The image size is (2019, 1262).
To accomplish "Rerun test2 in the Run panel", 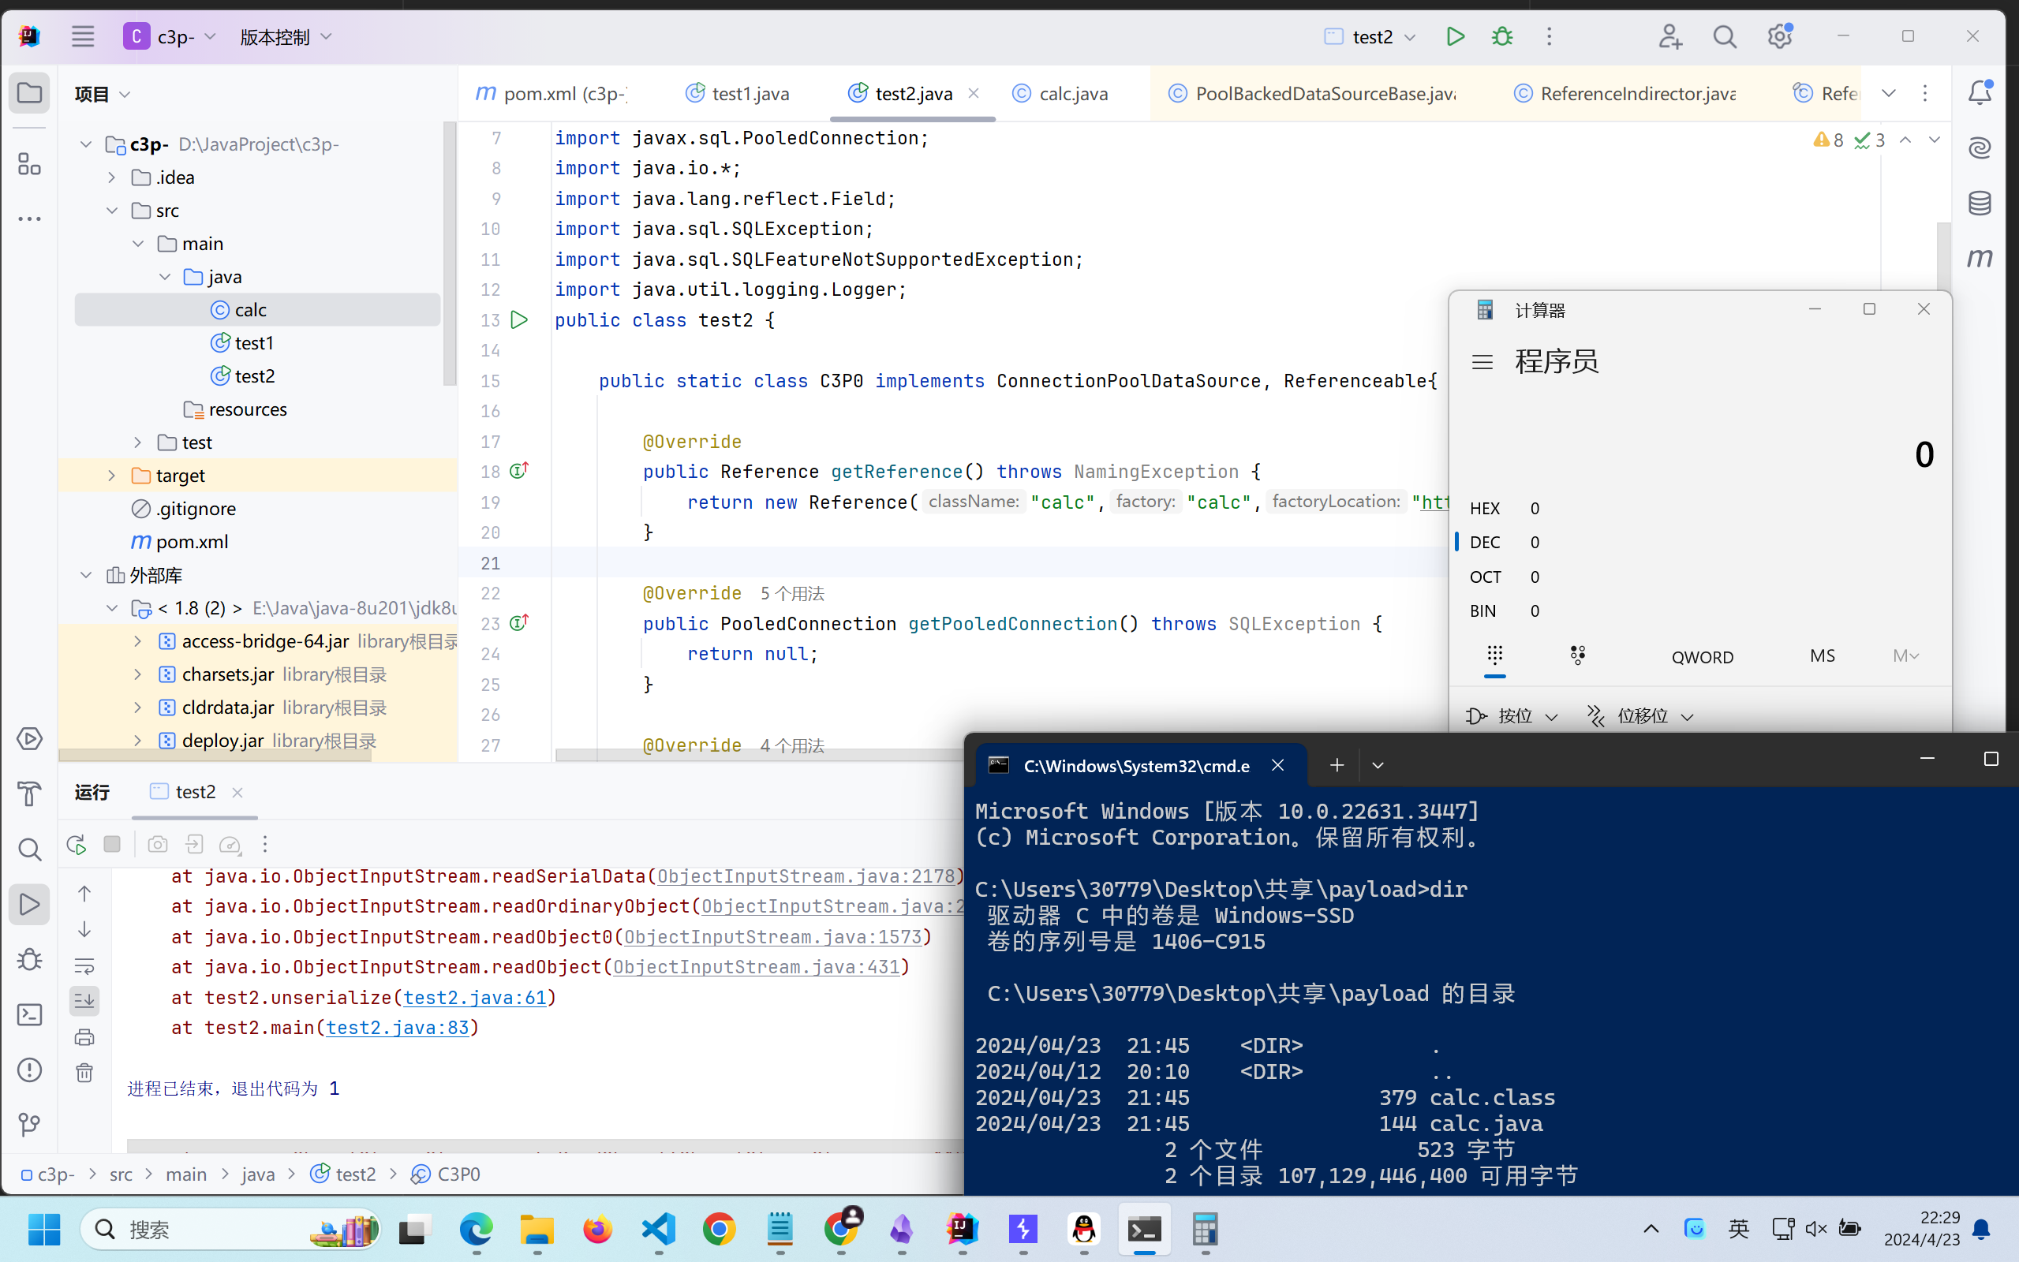I will [77, 845].
